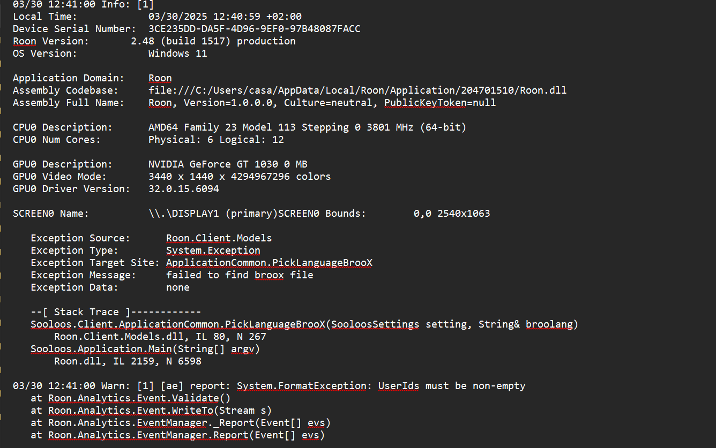716x448 pixels.
Task: Click the Device Serial Number value
Action: tap(254, 29)
